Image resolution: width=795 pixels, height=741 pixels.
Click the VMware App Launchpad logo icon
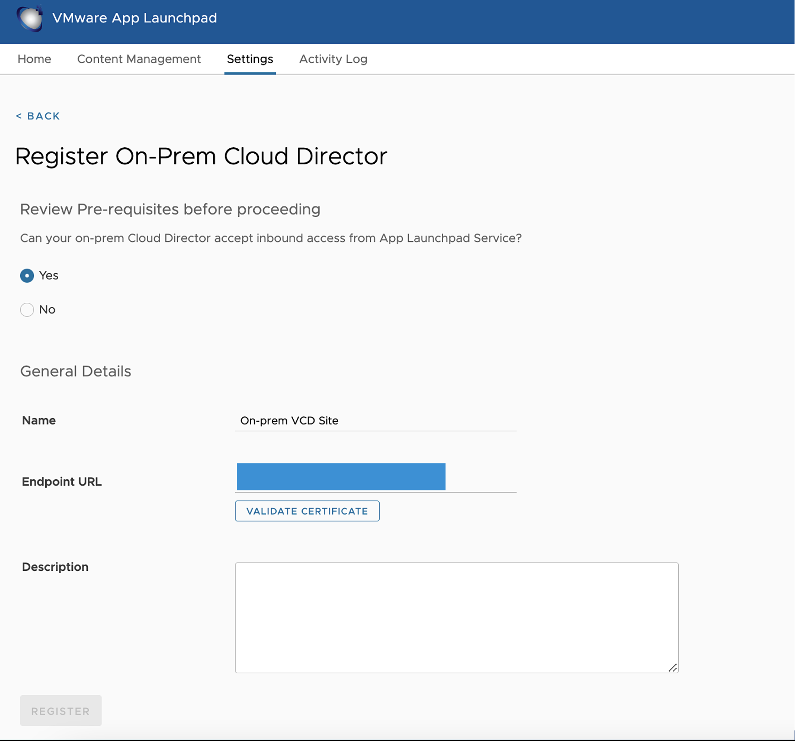click(x=30, y=18)
